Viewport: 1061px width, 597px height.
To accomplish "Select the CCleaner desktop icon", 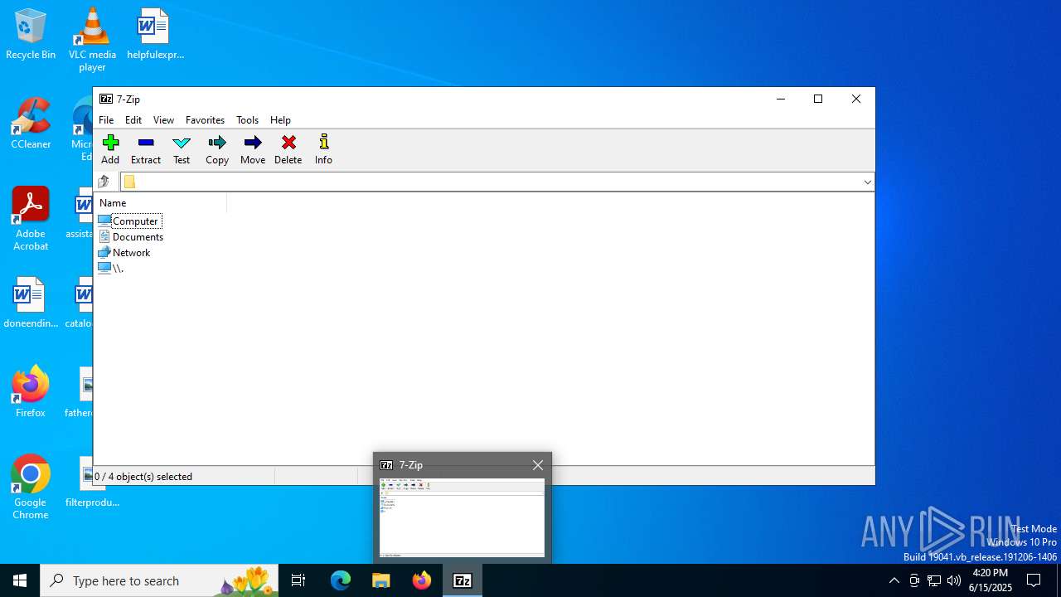I will [31, 124].
